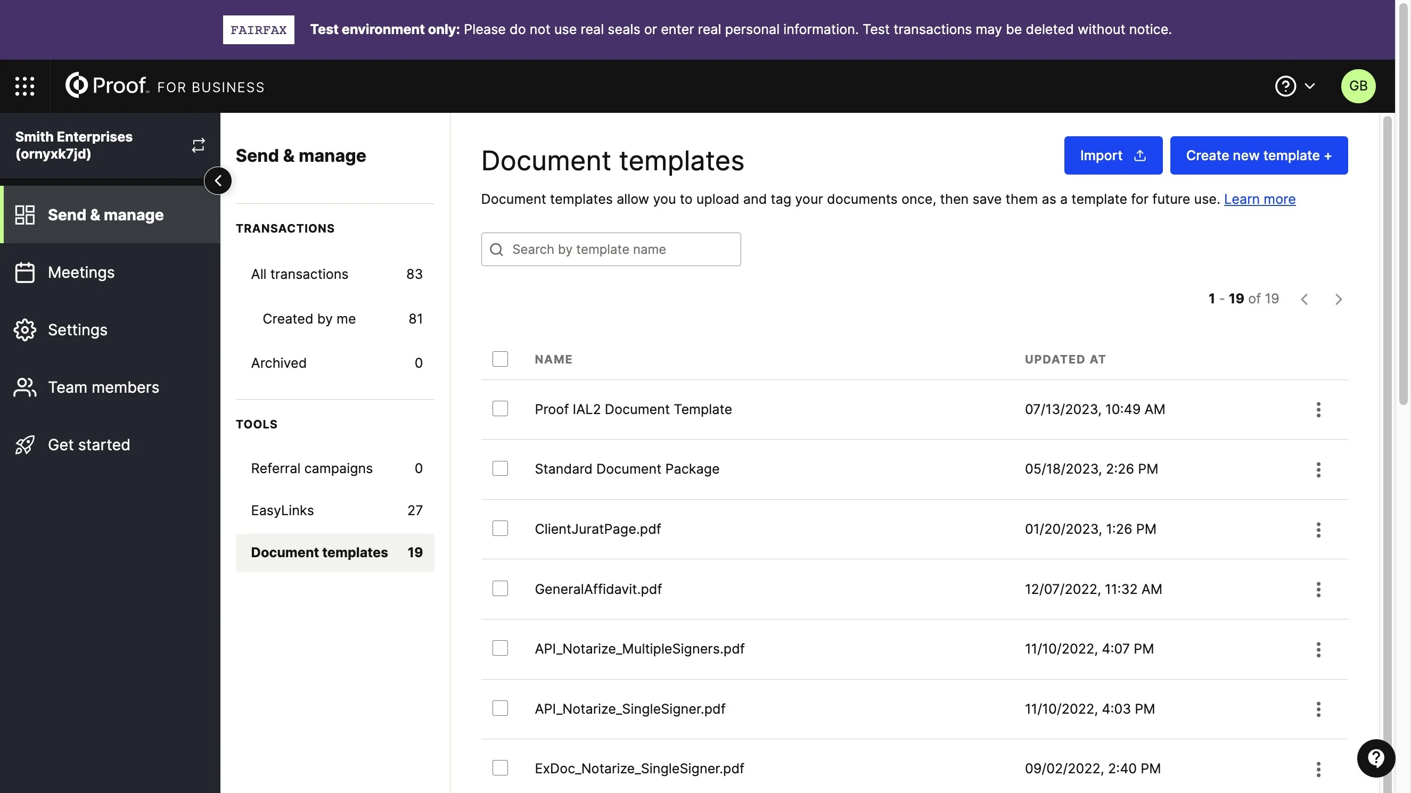Go to the next page of templates
The image size is (1411, 793).
[x=1338, y=299]
